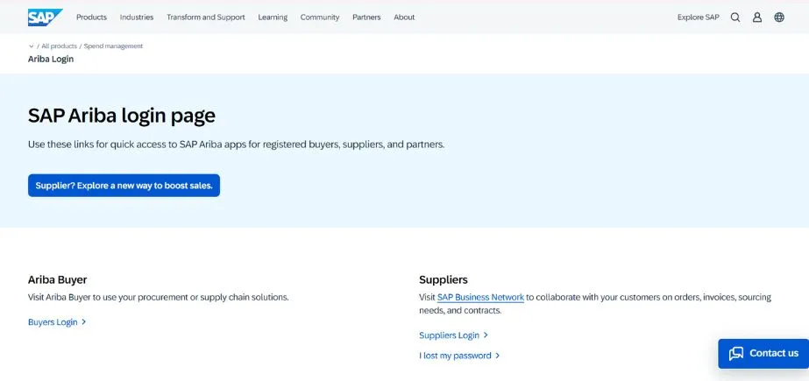
Task: Click the Contact us text
Action: 774,353
